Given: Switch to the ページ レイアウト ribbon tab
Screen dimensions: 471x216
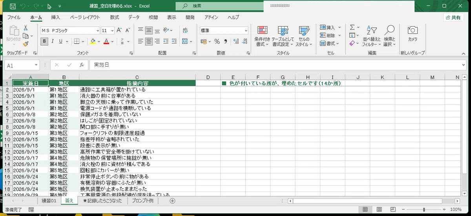Looking at the screenshot, I should (x=85, y=18).
